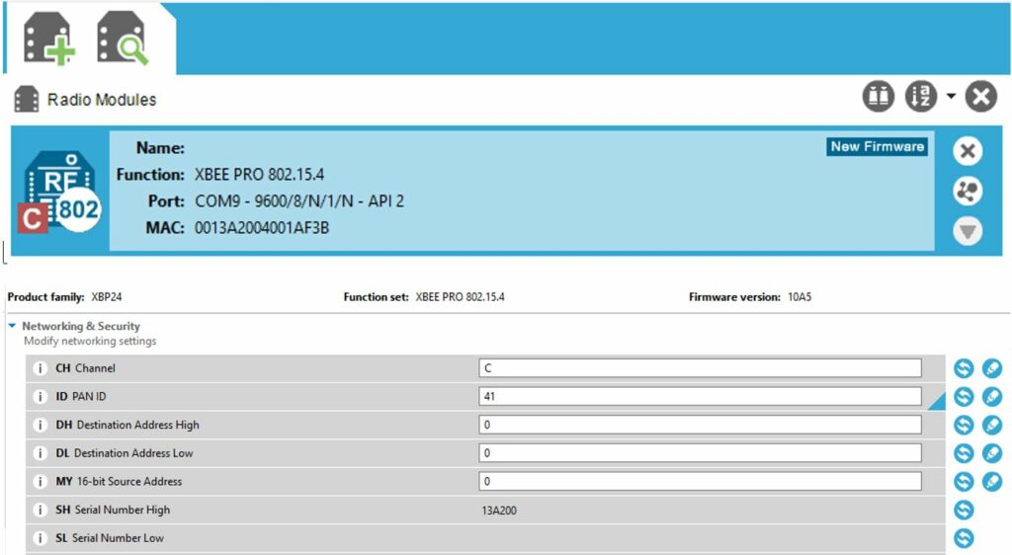The height and width of the screenshot is (555, 1012).
Task: Click the Destination Address Low input field
Action: pos(700,453)
